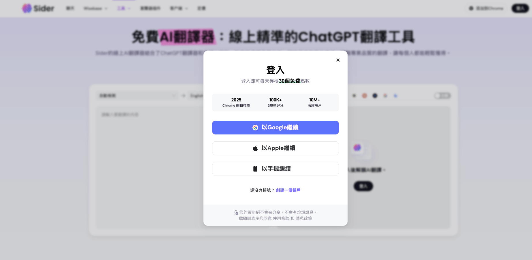Select the dark navy AI model icon
This screenshot has height=260, width=532.
[375, 96]
